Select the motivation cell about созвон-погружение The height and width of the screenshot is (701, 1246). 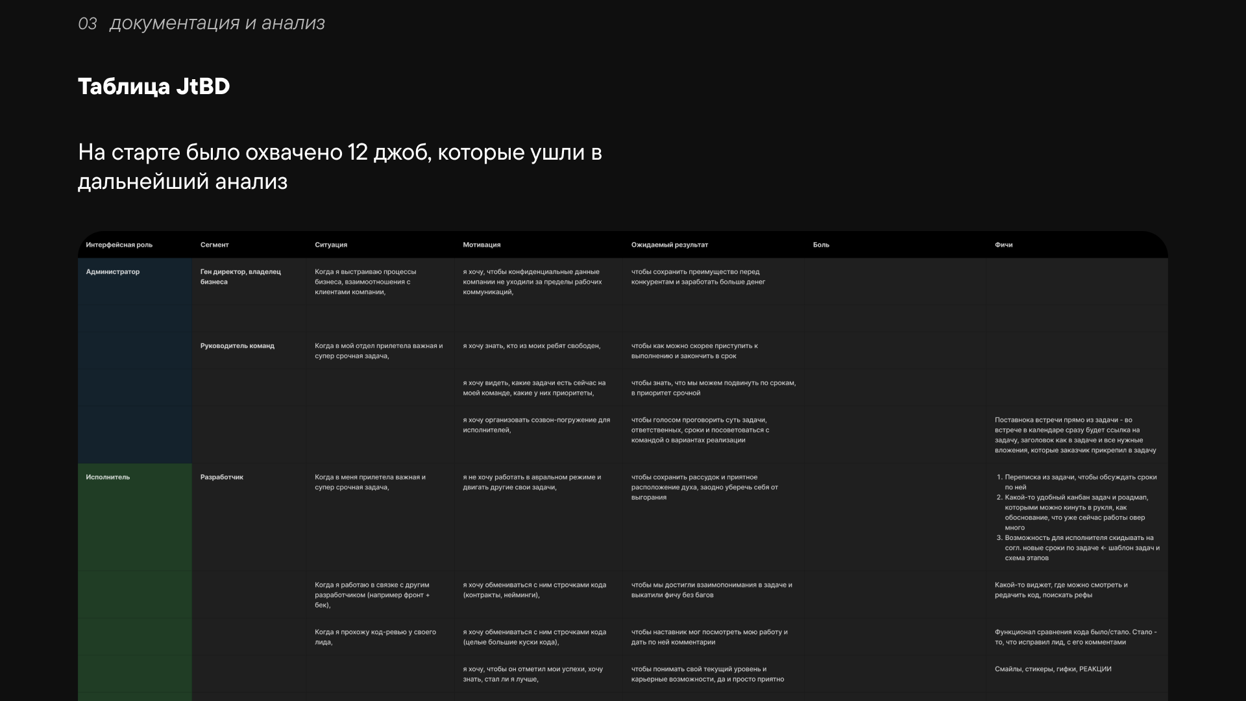(536, 424)
